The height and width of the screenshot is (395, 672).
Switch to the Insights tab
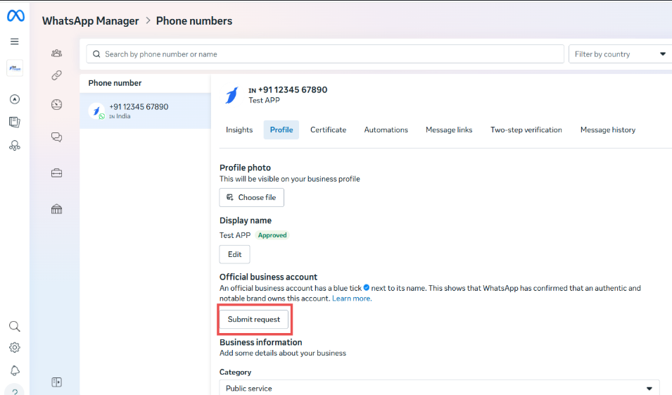coord(239,130)
